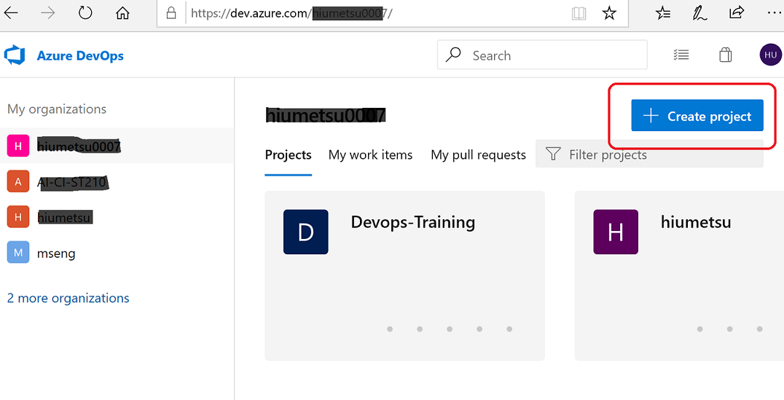Screen dimensions: 784x400
Task: Switch to the Projects tab
Action: pos(288,155)
